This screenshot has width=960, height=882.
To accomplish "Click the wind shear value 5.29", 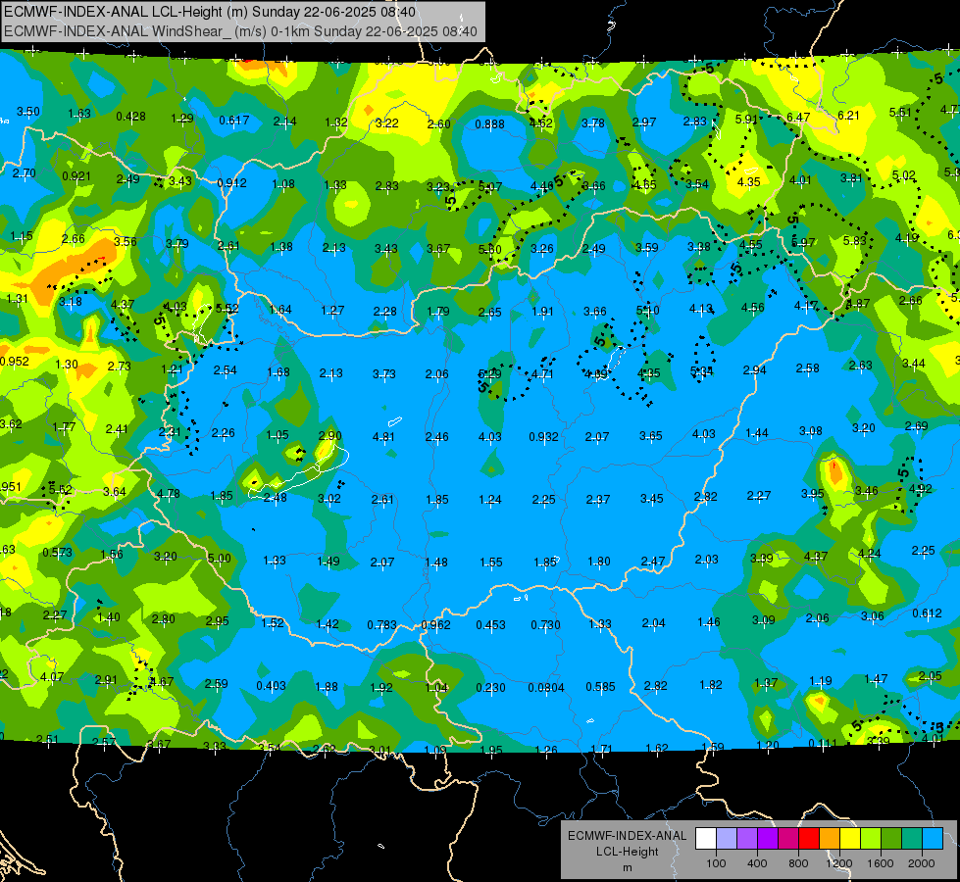I will tap(489, 374).
